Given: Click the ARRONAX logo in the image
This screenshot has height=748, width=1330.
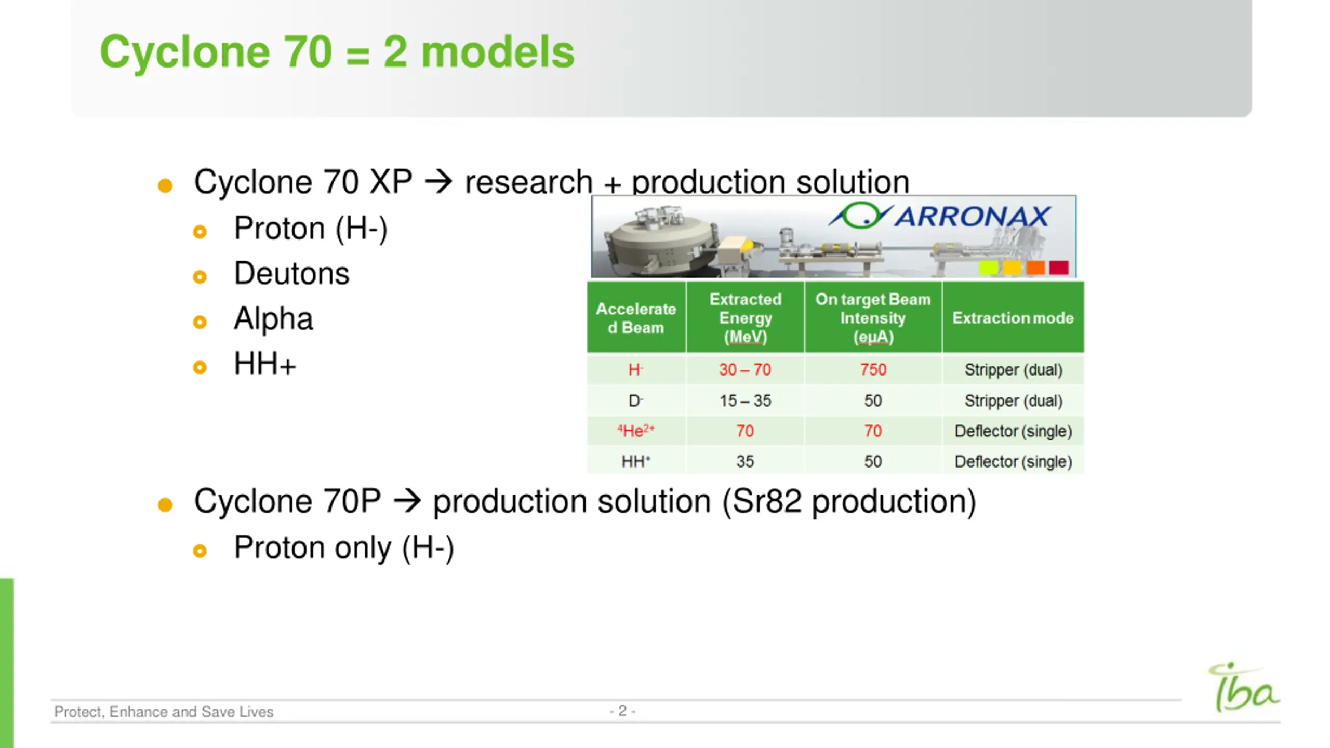Looking at the screenshot, I should pyautogui.click(x=939, y=216).
